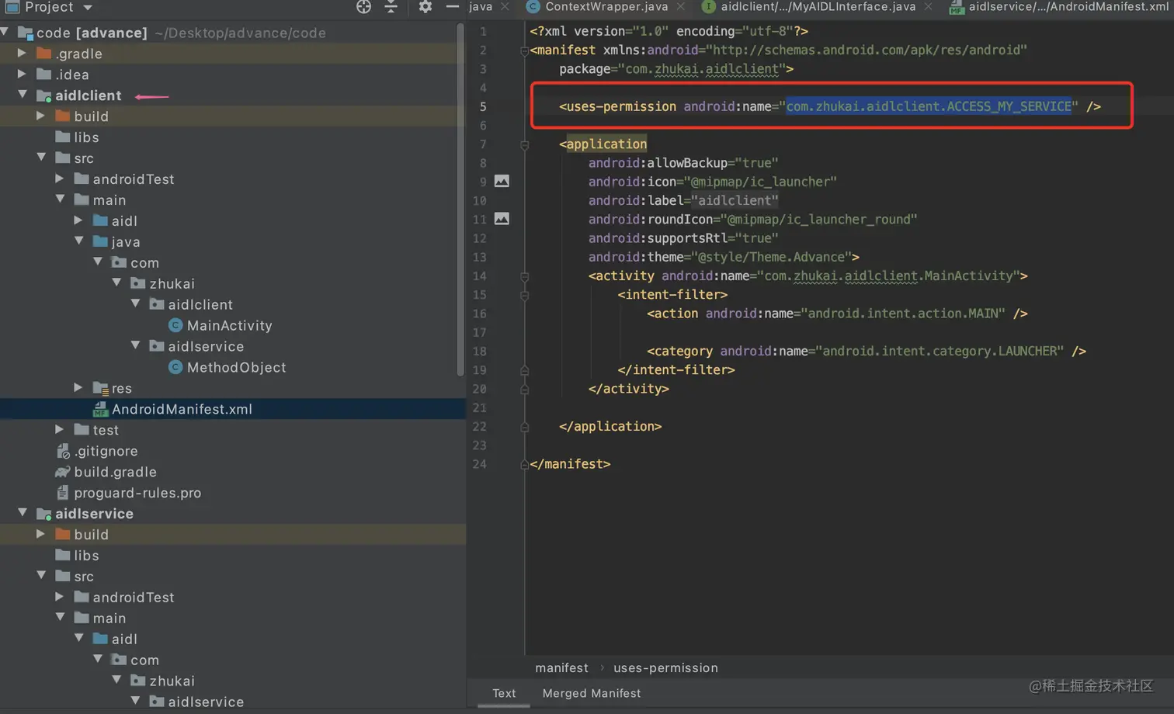Click the package name com.zhukai.aidlclient

point(702,69)
